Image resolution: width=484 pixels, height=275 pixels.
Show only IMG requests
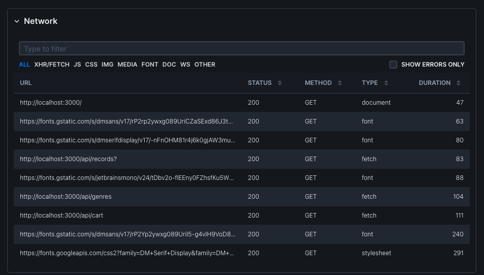[x=107, y=65]
